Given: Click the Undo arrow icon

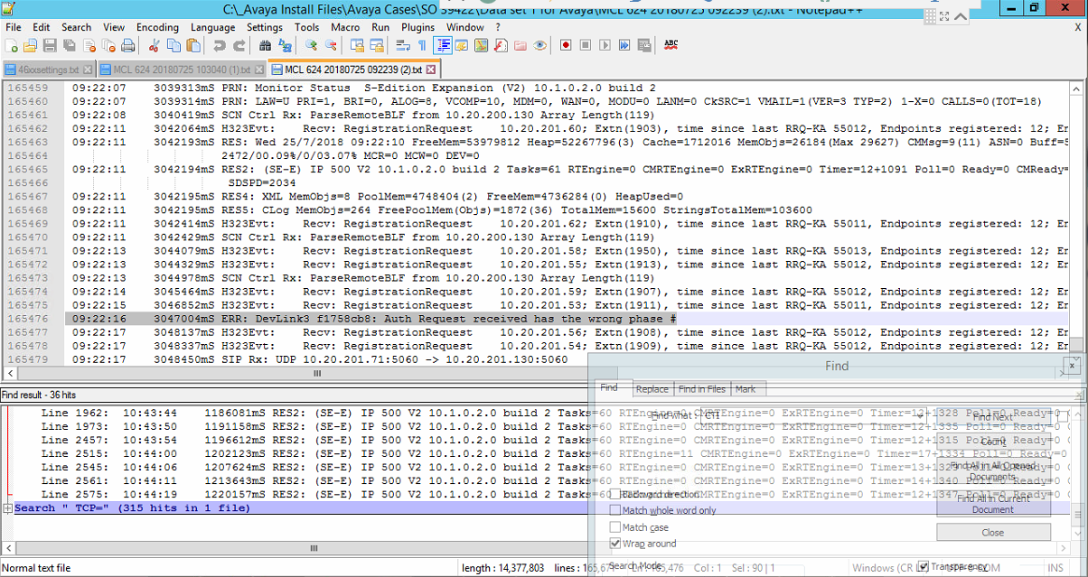Looking at the screenshot, I should tap(220, 45).
